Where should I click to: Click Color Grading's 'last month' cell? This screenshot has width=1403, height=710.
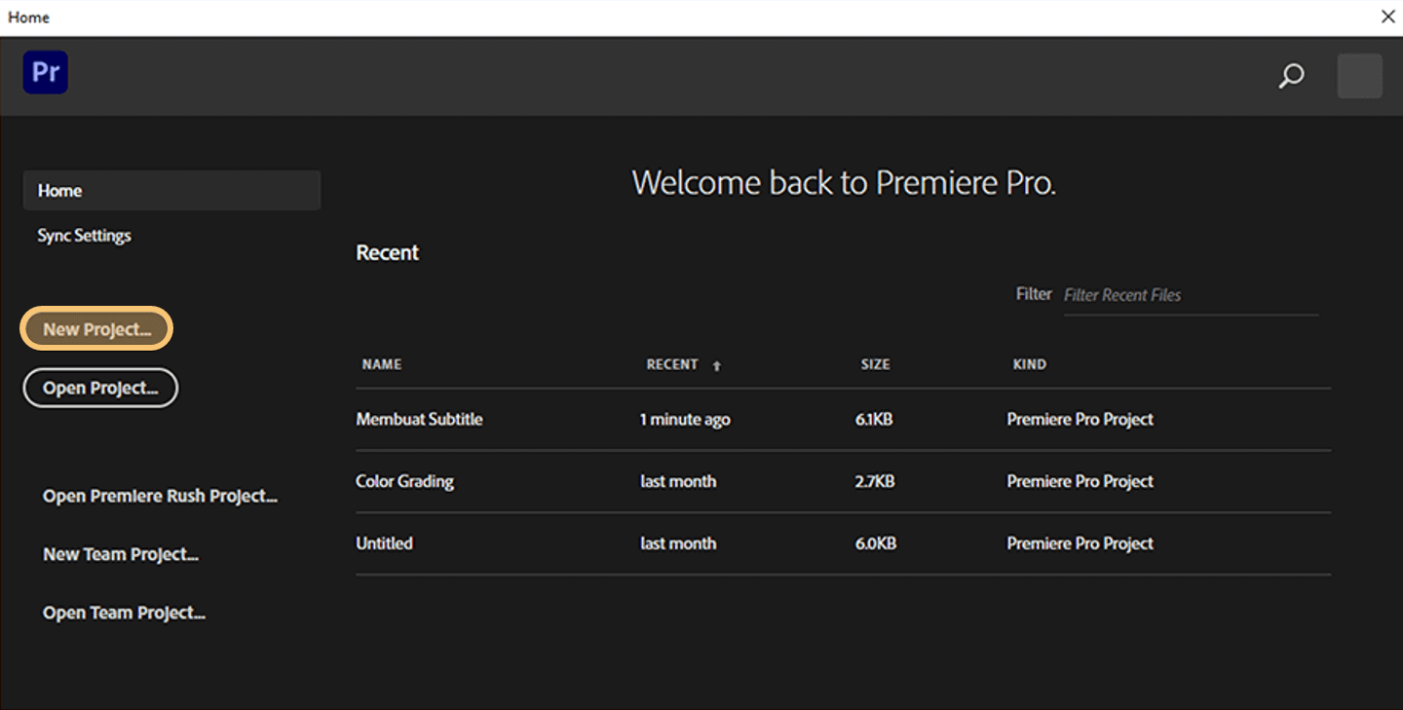678,481
